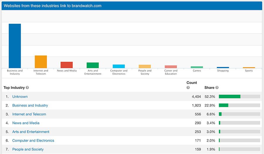The width and height of the screenshot is (264, 154).
Task: Click Computer and Electronics table link
Action: [x=33, y=140]
